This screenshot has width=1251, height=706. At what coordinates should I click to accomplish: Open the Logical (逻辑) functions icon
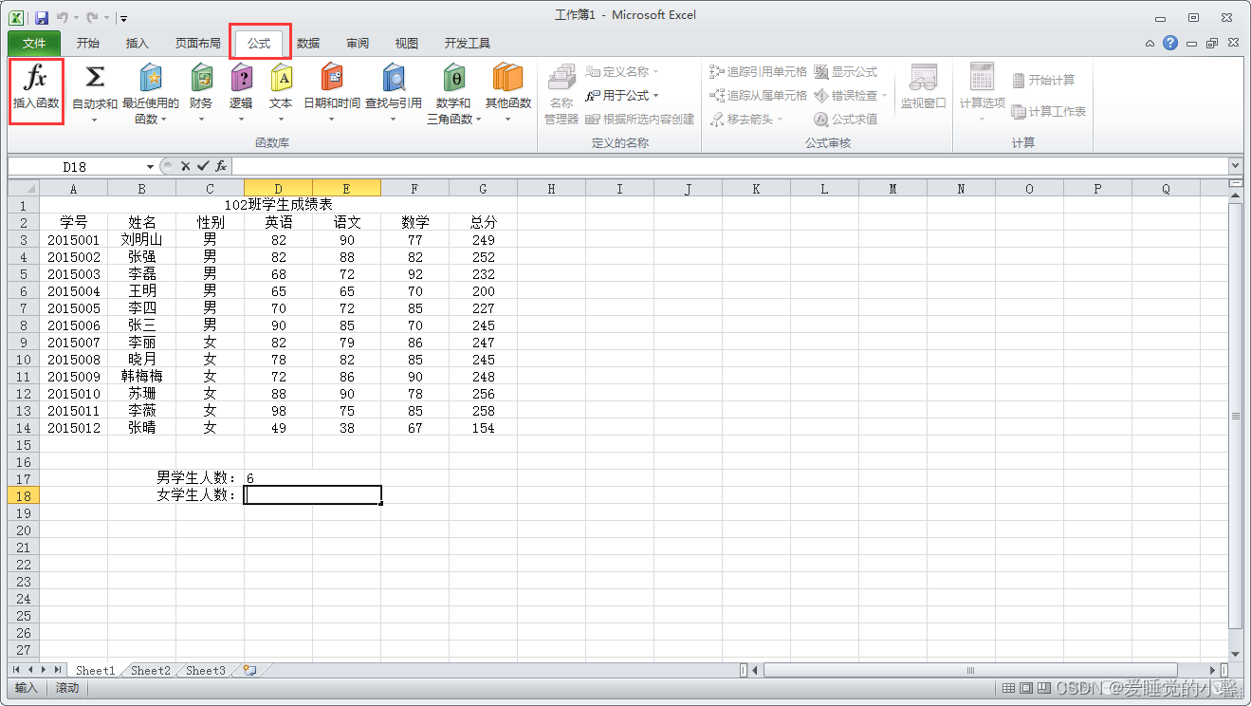tap(241, 78)
